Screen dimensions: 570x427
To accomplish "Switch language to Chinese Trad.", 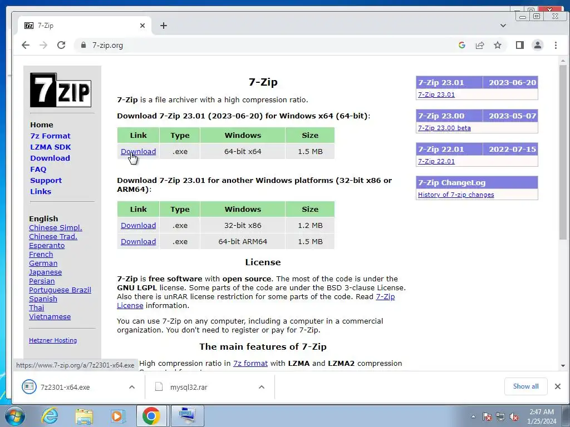I will coord(53,237).
